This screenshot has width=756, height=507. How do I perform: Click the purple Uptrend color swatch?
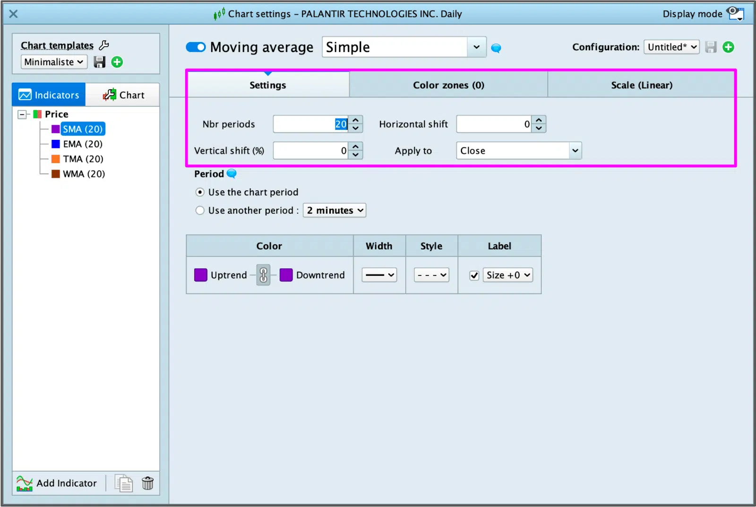(x=200, y=275)
